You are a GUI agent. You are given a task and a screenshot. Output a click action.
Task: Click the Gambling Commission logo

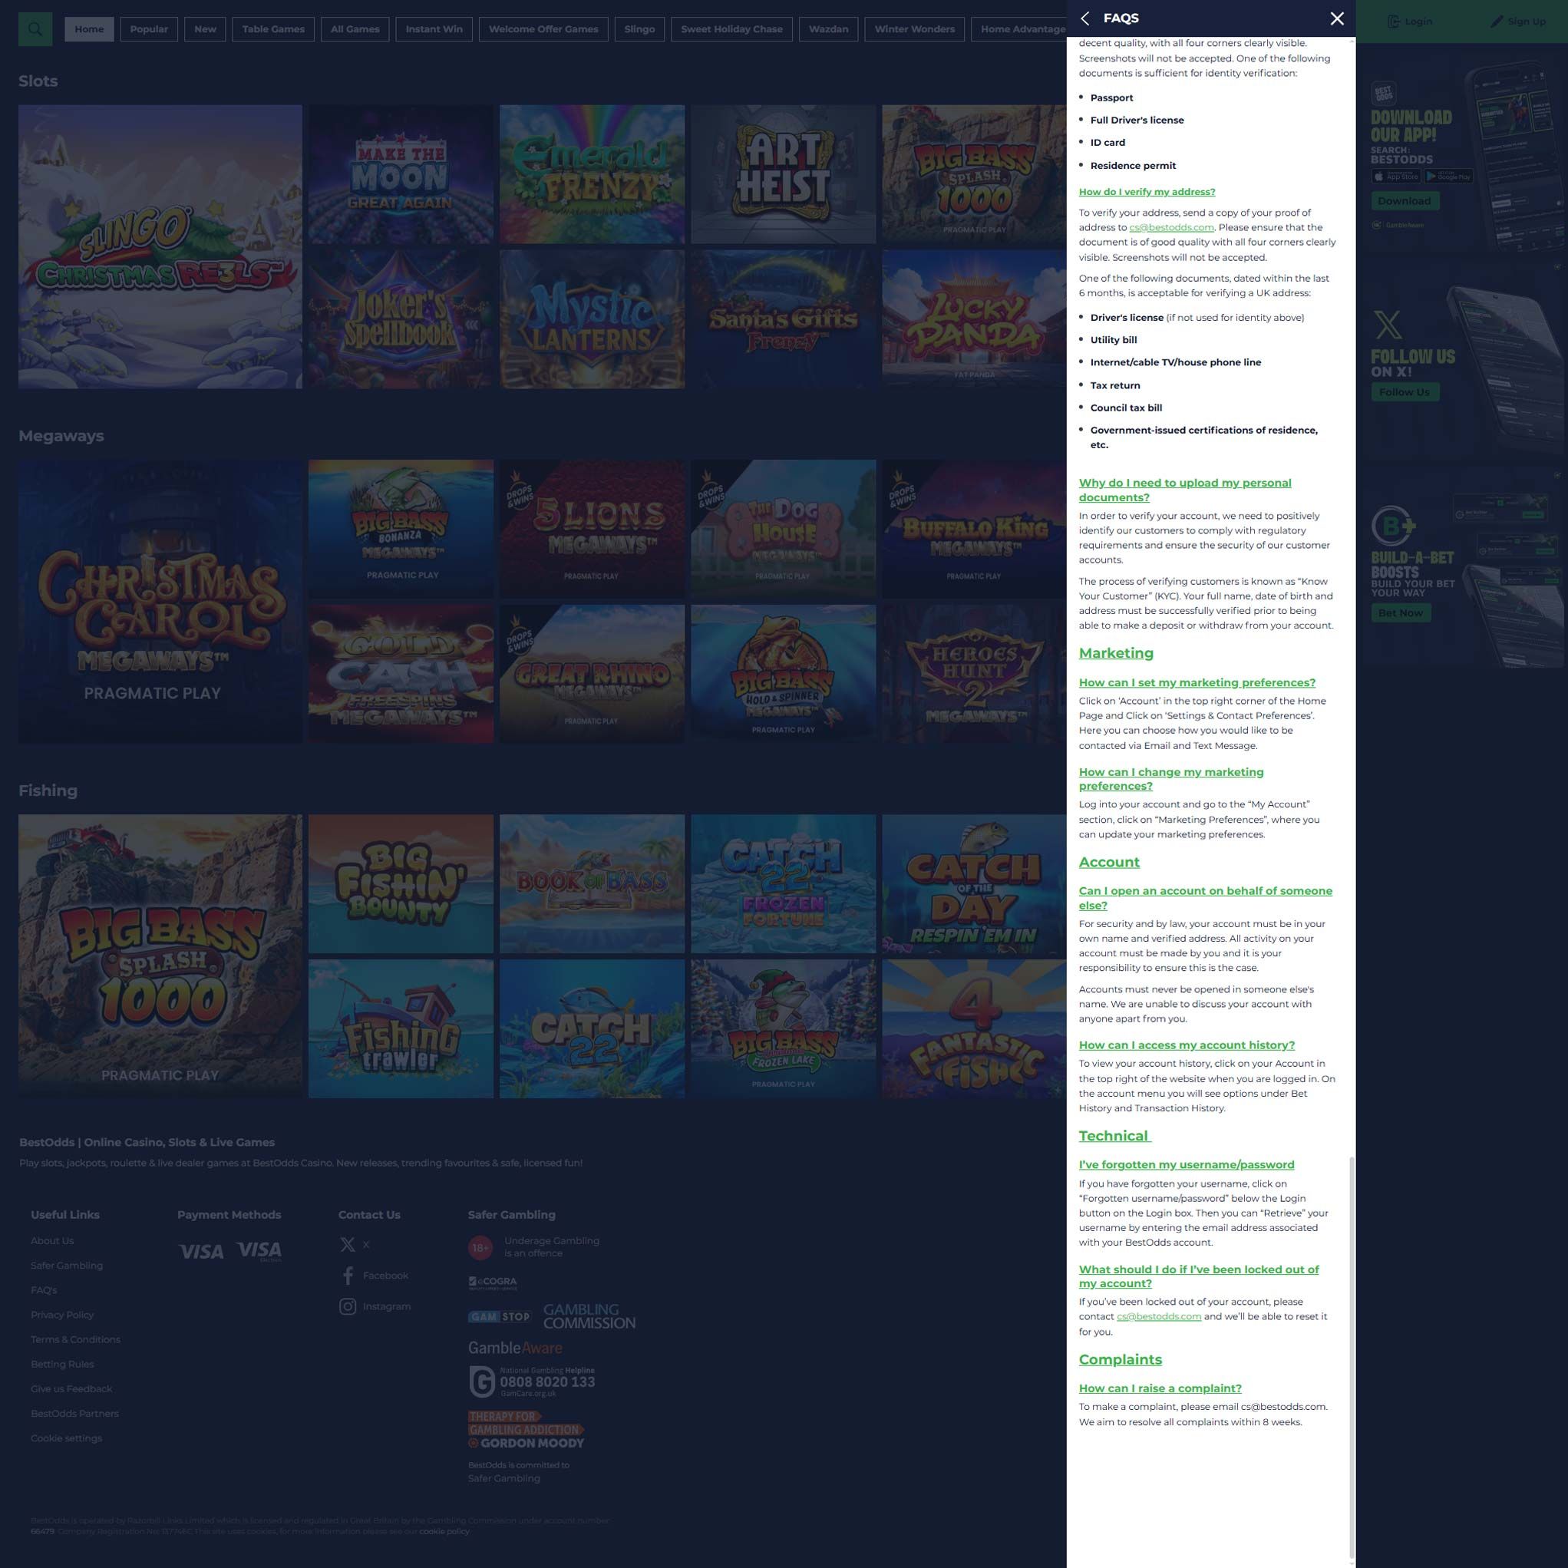pos(589,1315)
